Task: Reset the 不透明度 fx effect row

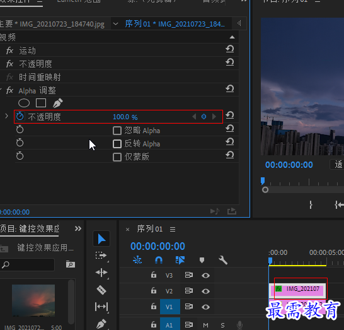Action: [x=230, y=62]
